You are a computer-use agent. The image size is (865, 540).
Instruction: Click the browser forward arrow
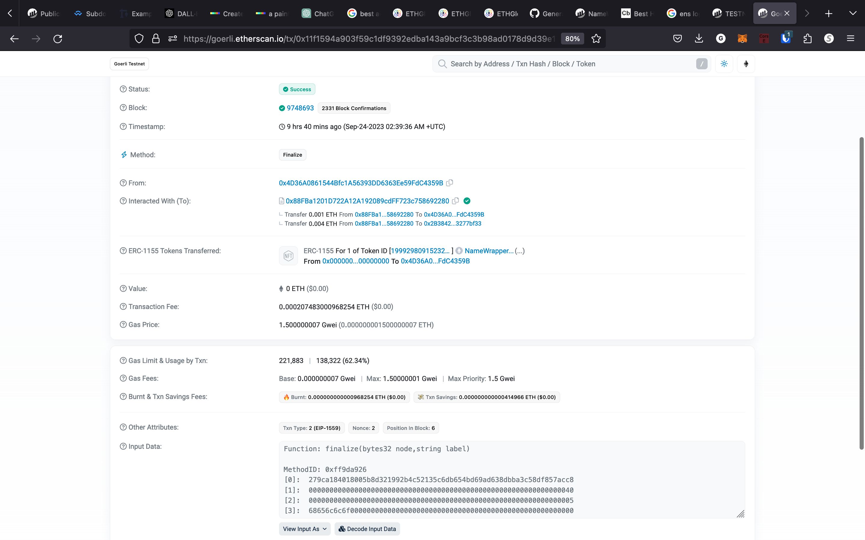pyautogui.click(x=36, y=39)
